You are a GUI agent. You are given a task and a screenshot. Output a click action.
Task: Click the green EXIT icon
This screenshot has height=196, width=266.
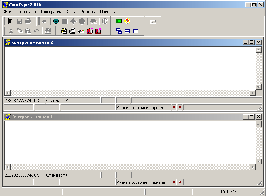tap(119, 21)
